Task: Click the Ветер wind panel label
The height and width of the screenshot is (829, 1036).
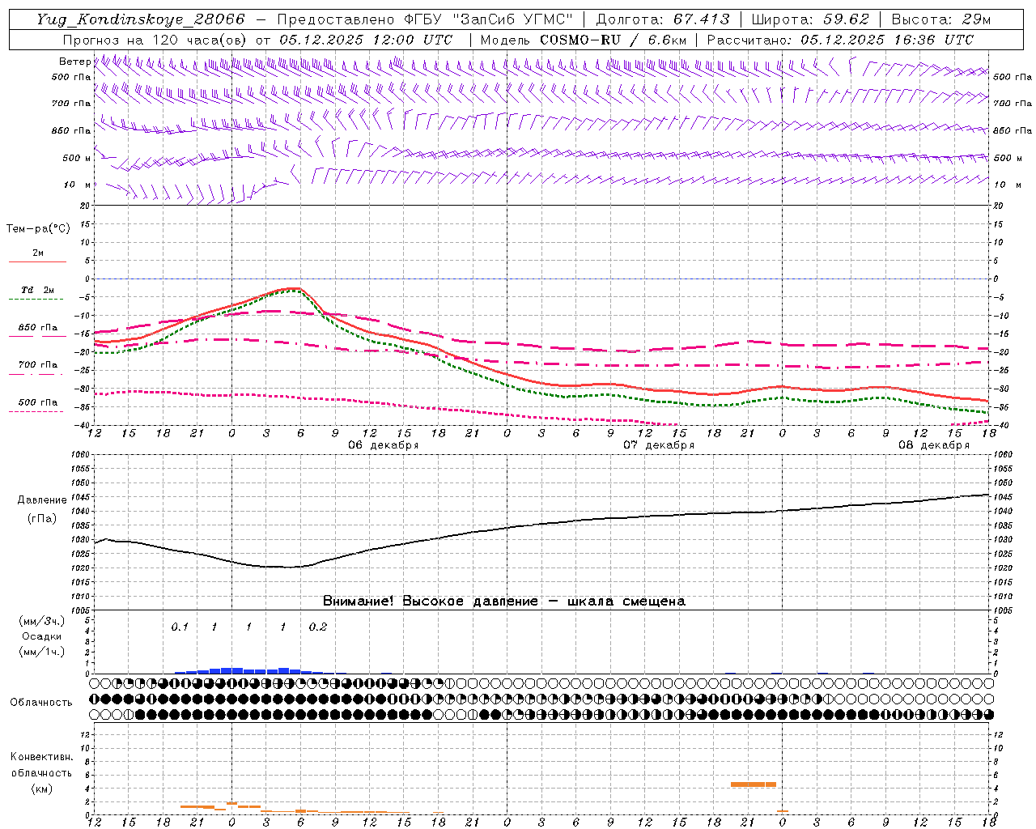Action: point(74,62)
